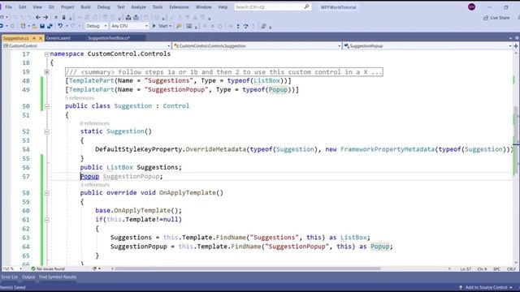The width and height of the screenshot is (520, 292).
Task: Click the Live Share icon
Action: coord(486,18)
